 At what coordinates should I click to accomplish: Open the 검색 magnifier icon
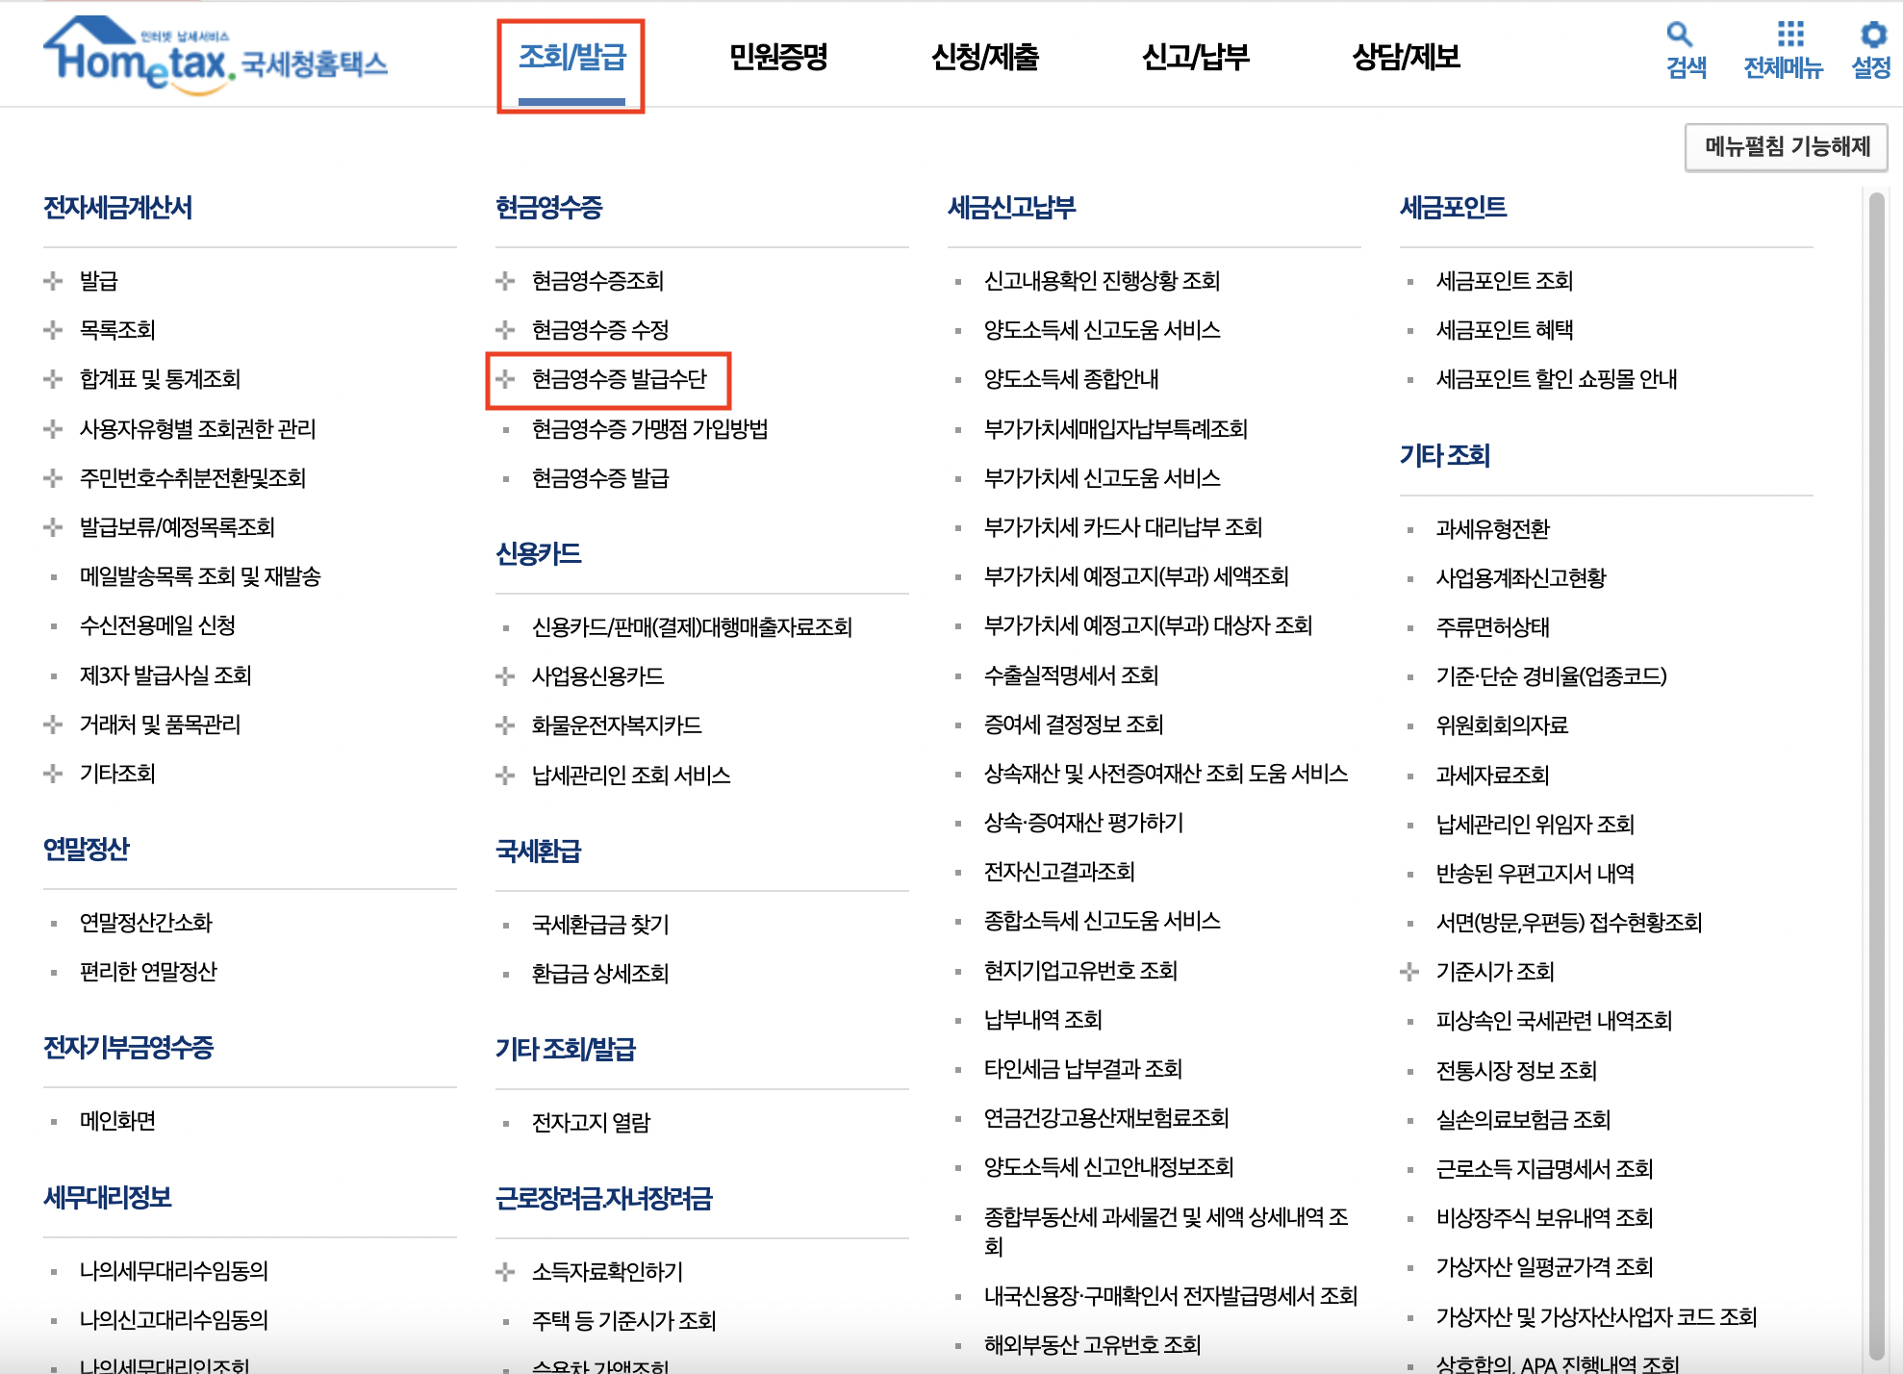(1679, 35)
